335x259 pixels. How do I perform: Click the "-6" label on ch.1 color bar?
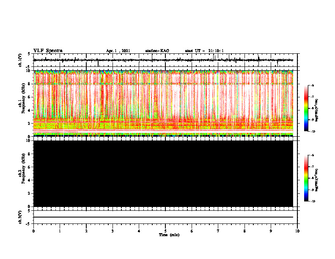(312, 85)
